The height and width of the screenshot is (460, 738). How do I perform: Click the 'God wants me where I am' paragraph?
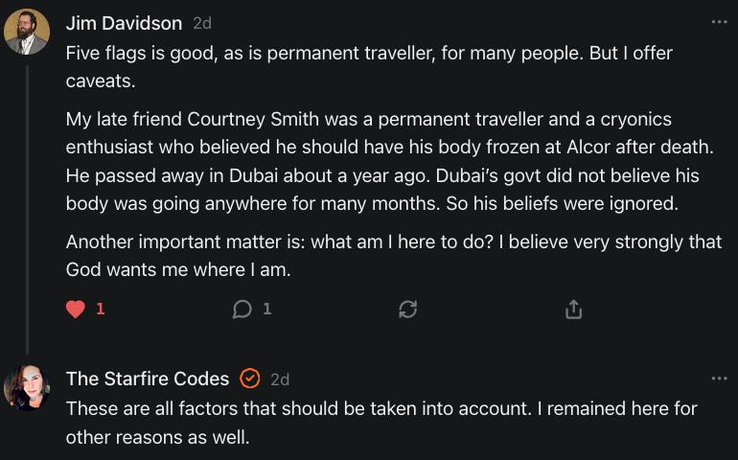point(394,255)
